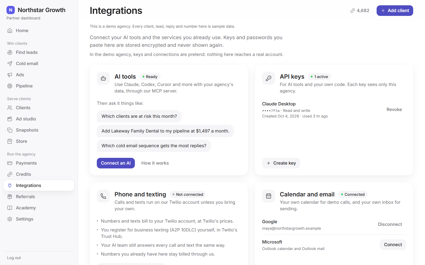Click maya@northstargrowth.example email text
Screen dimensions: 425x265
pos(292,228)
